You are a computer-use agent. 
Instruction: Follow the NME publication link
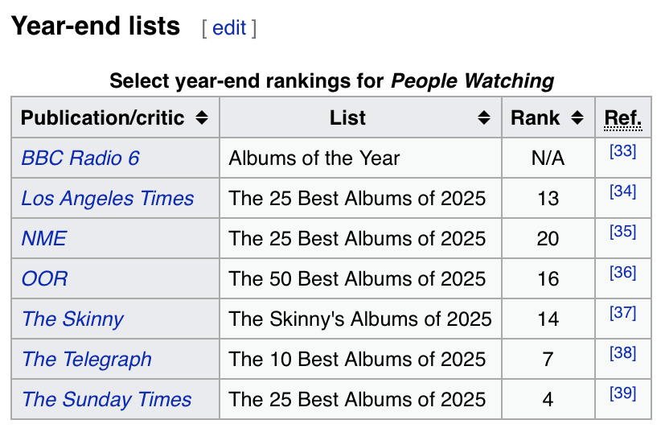click(44, 238)
